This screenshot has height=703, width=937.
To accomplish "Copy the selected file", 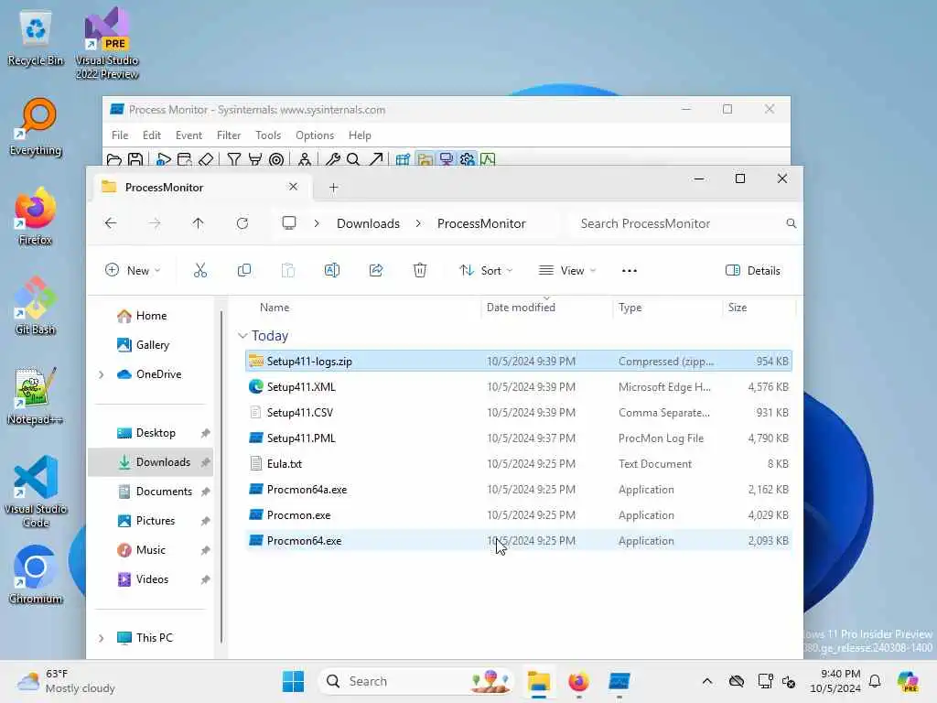I will pyautogui.click(x=243, y=270).
